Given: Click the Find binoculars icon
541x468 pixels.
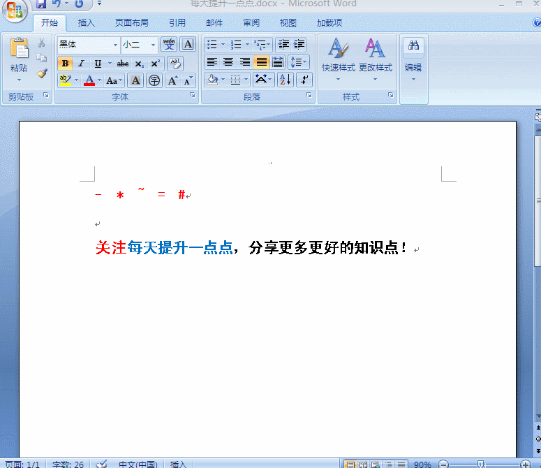Looking at the screenshot, I should tap(413, 45).
